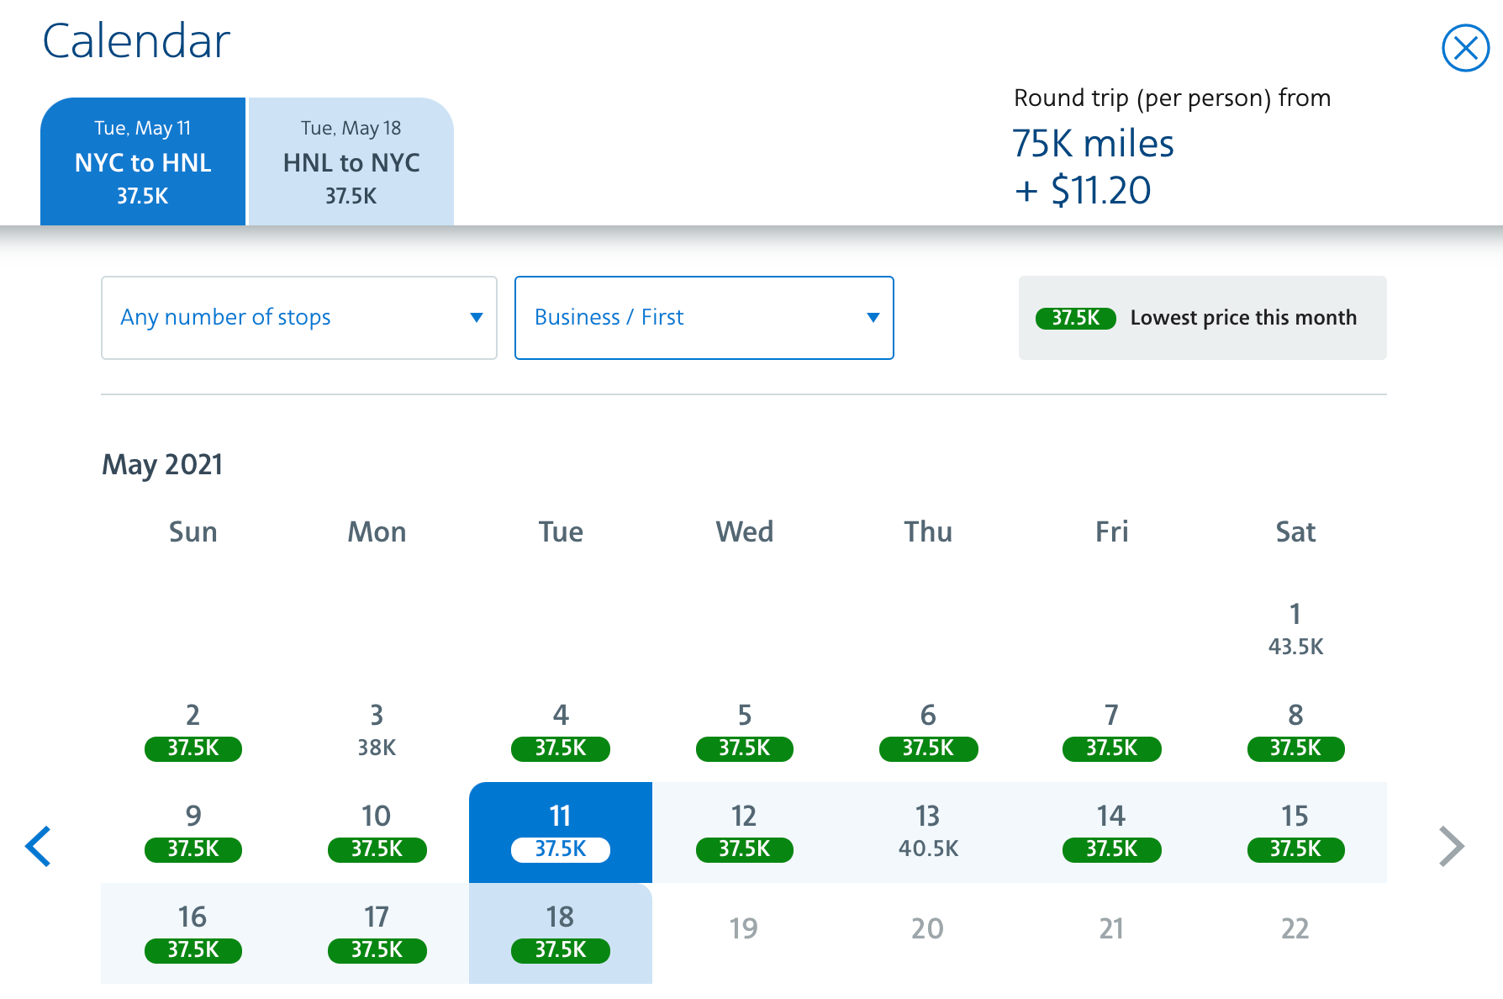Switch to HNL to NYC tab
Screen dimensions: 1503x999
tap(351, 161)
